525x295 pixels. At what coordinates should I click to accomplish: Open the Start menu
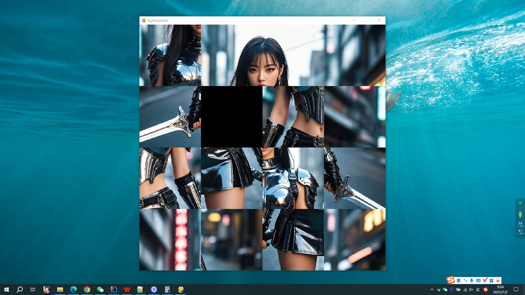7,290
